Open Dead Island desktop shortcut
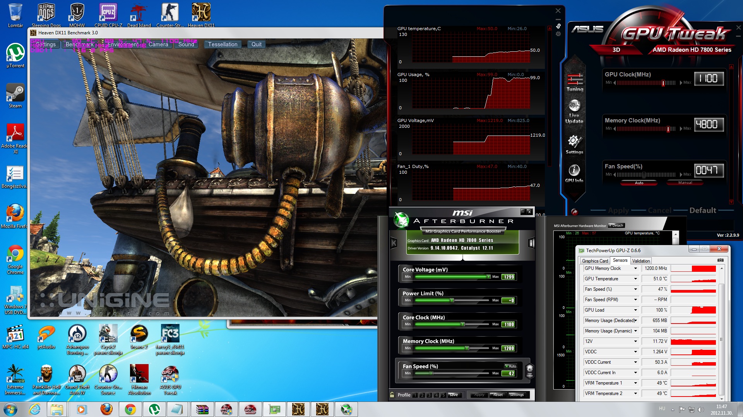 coord(139,15)
